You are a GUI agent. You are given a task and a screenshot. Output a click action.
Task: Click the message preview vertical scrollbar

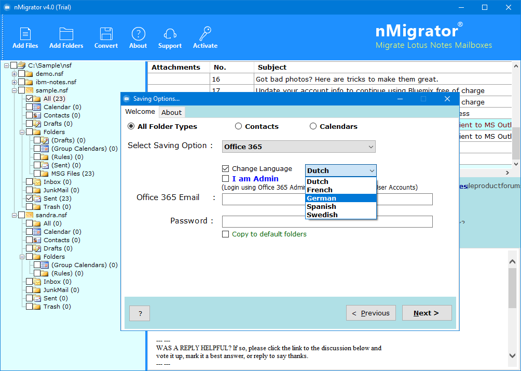[x=512, y=287]
